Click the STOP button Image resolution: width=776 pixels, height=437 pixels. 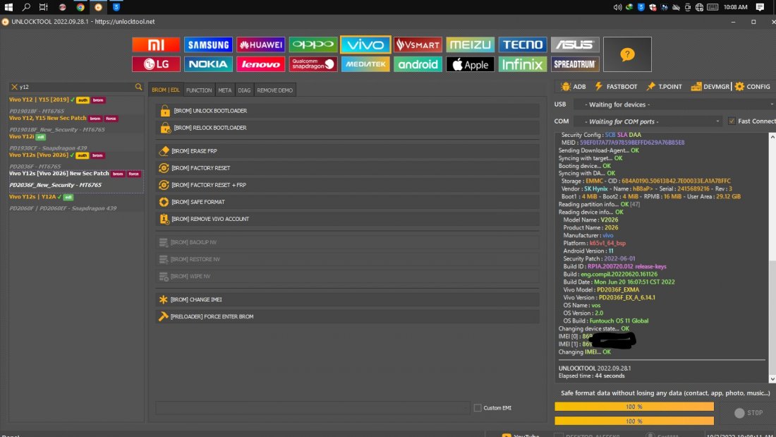pos(748,413)
